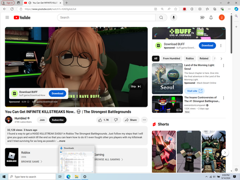Expand description with ...more
The width and height of the screenshot is (240, 180).
(61, 141)
